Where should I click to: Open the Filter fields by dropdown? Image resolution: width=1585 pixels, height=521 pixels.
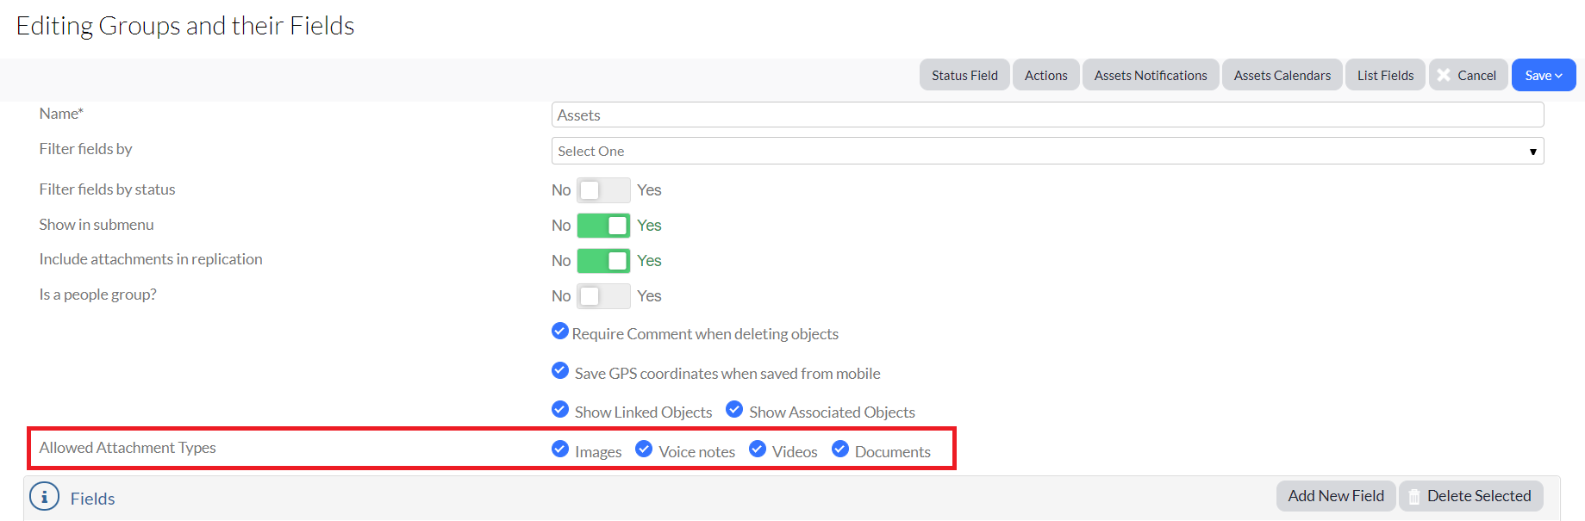[x=1046, y=152]
